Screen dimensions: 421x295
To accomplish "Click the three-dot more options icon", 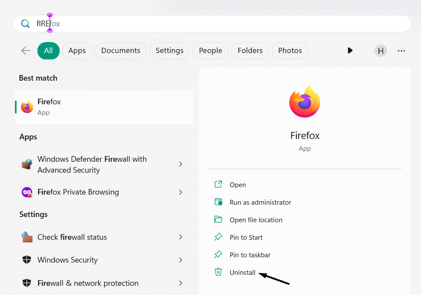I will [401, 51].
